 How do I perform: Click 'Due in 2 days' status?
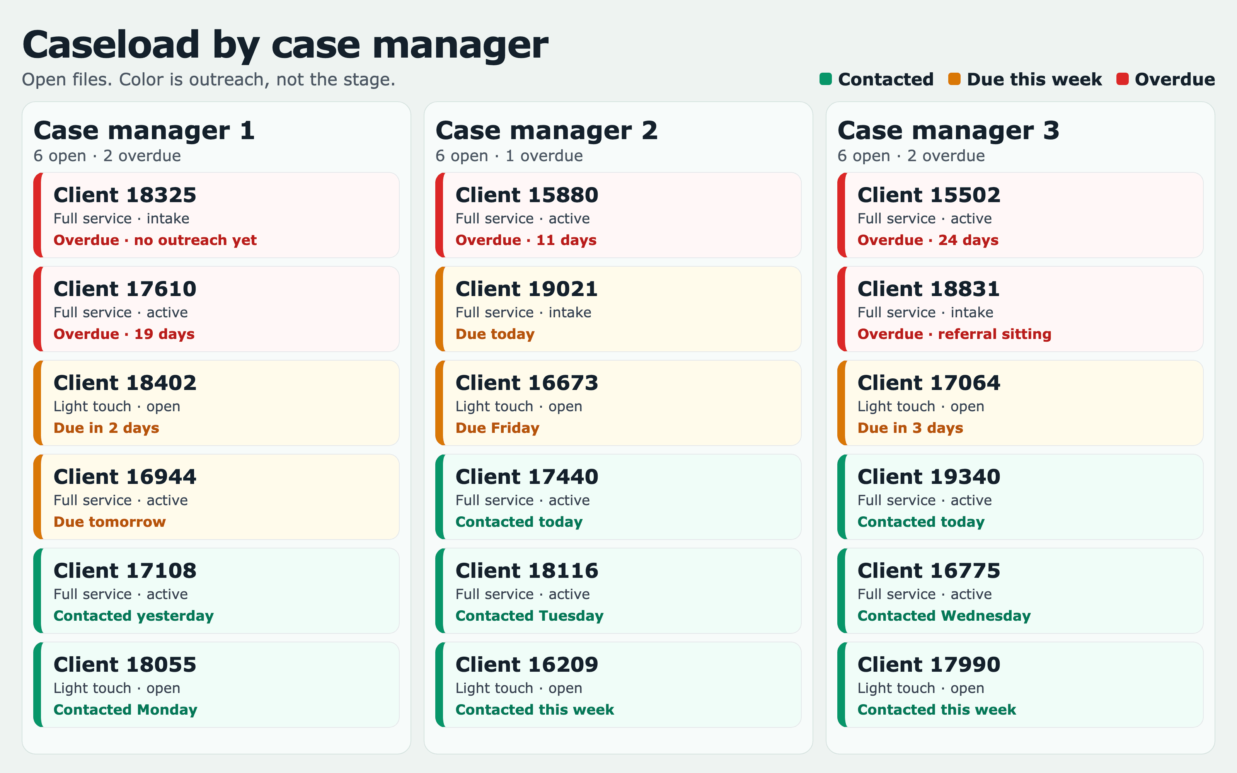point(106,428)
